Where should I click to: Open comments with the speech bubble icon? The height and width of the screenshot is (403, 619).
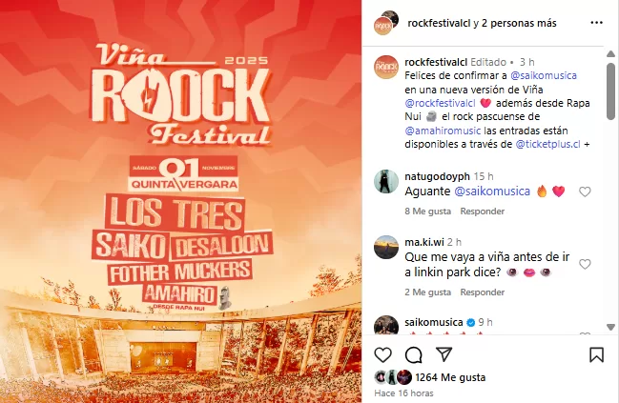(x=413, y=355)
